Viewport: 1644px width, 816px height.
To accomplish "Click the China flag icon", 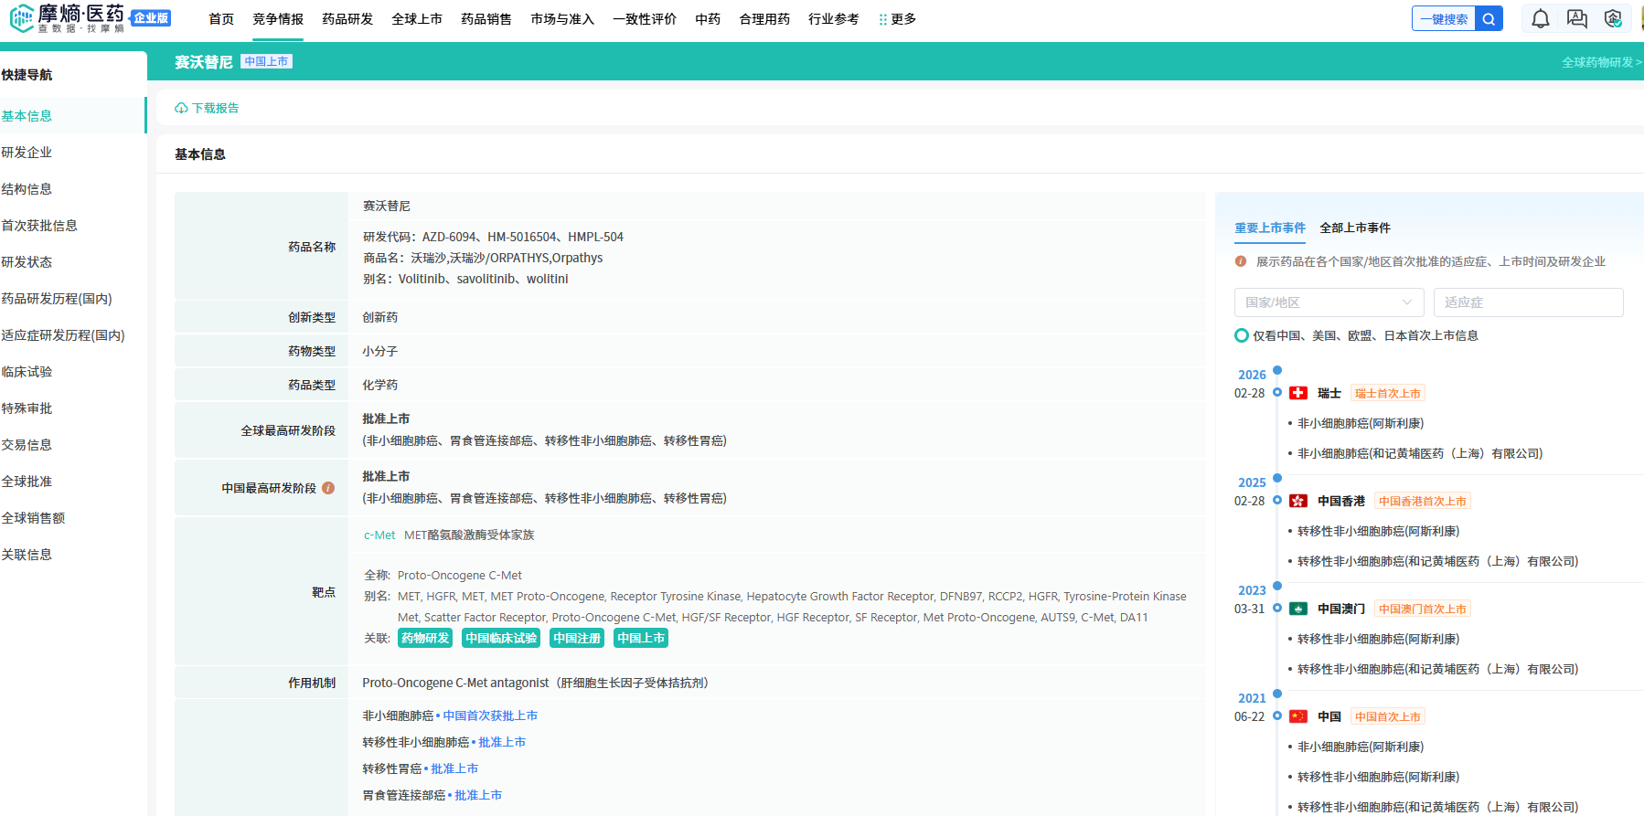I will click(1298, 716).
